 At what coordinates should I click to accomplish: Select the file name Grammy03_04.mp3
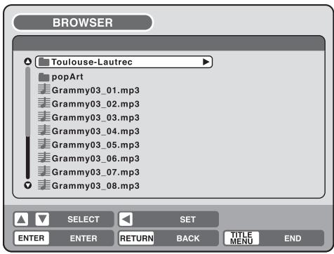coord(95,131)
